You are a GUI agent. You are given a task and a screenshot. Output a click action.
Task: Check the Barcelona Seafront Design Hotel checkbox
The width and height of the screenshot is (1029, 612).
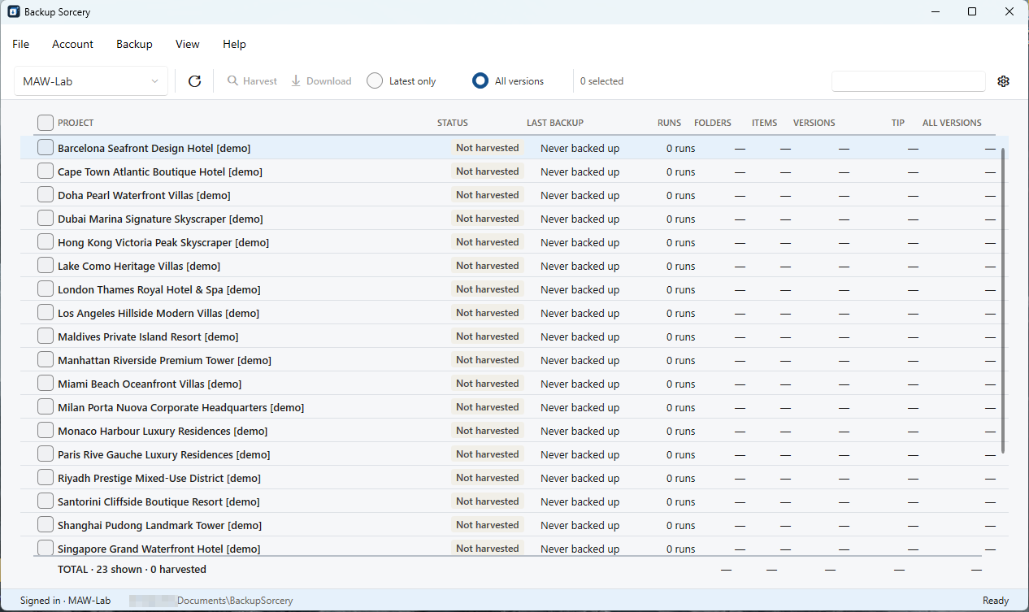click(46, 148)
